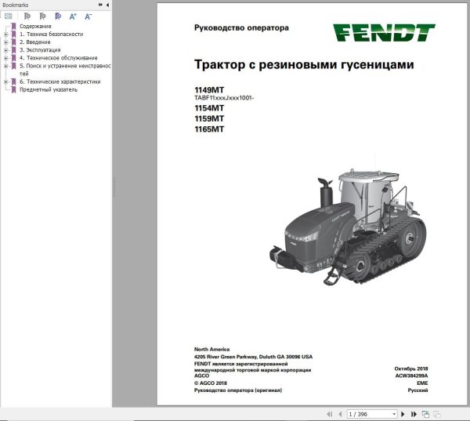This screenshot has width=470, height=421.
Task: Jump to bookmark 3. Эксплуатация
Action: click(40, 50)
